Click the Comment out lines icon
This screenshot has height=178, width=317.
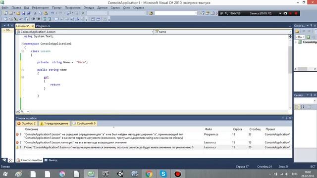[45, 19]
